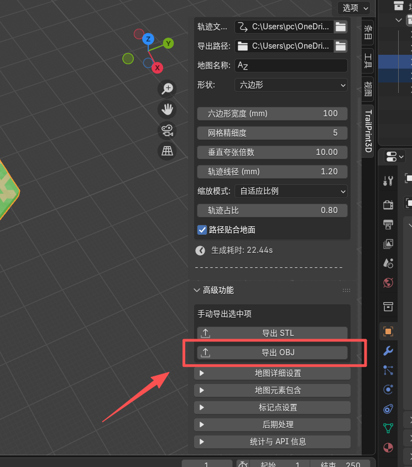Click the 轨迹线径 (mm) slider field
Image resolution: width=412 pixels, height=467 pixels.
point(272,172)
